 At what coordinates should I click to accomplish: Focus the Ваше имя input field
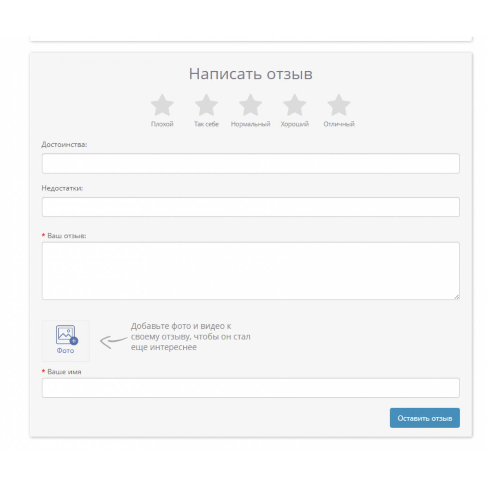click(250, 388)
